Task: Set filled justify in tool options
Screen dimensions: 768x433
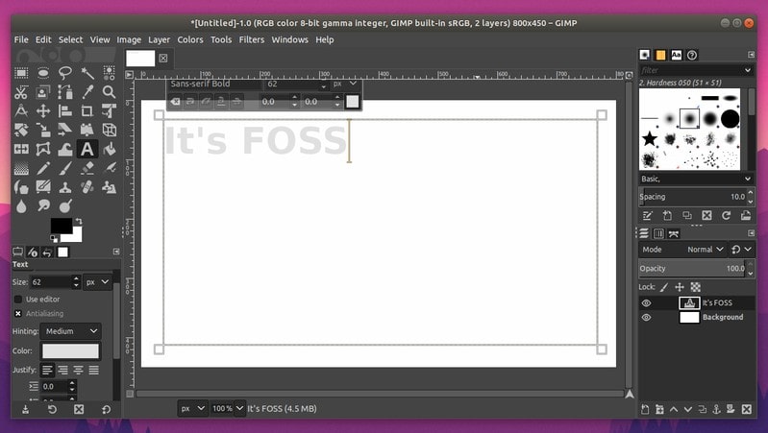Action: pos(94,370)
